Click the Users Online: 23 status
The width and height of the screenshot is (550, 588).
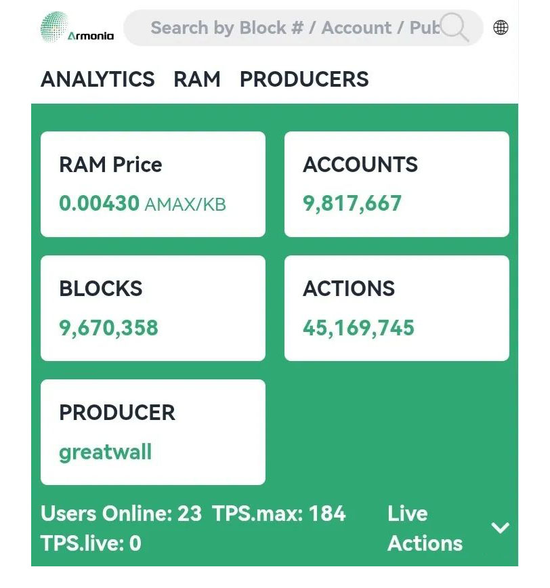click(x=121, y=513)
